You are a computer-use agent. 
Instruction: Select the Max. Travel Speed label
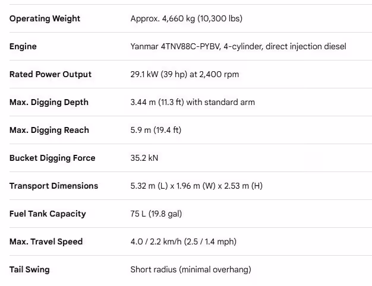46,241
